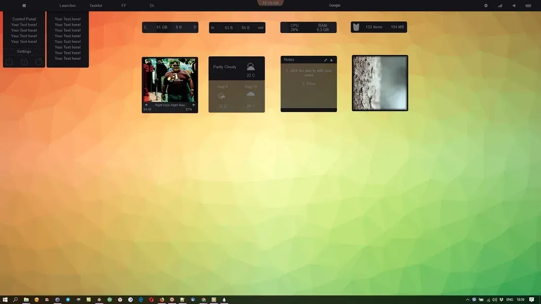Open the Tasklist menu in top bar

96,6
